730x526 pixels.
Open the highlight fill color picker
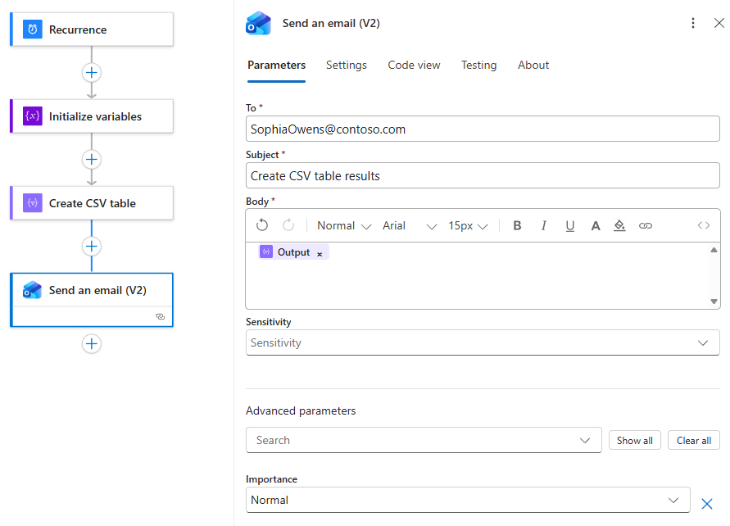[619, 226]
